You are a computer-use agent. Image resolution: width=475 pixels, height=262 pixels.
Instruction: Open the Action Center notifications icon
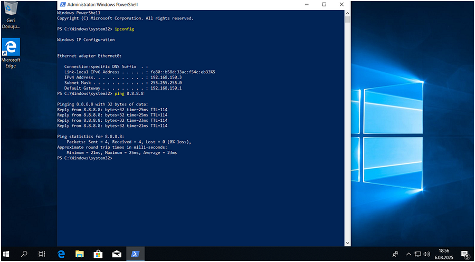(x=465, y=254)
